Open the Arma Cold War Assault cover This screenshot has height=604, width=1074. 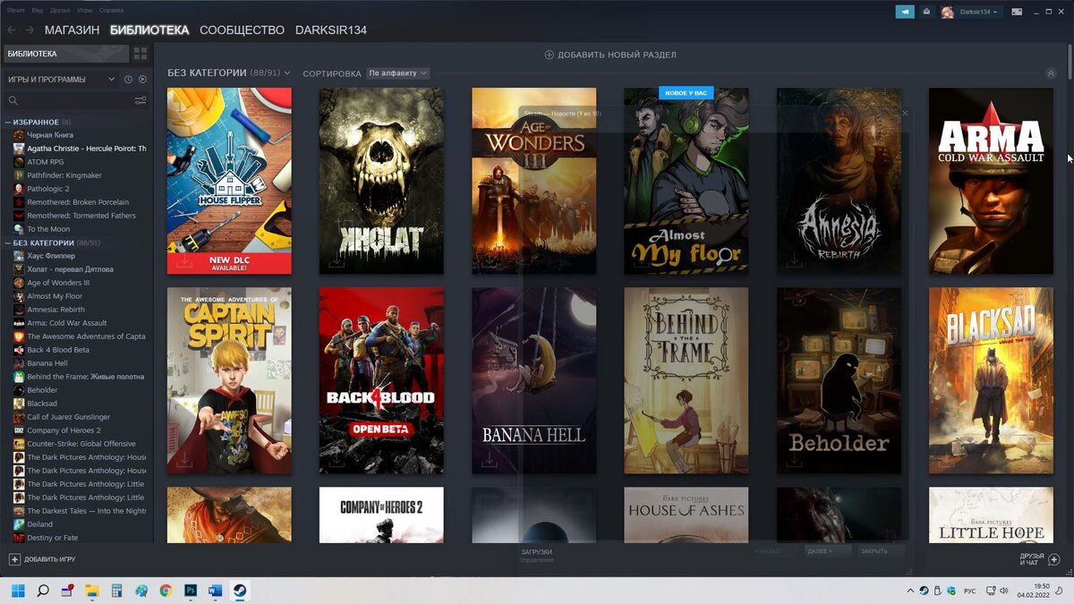[991, 181]
